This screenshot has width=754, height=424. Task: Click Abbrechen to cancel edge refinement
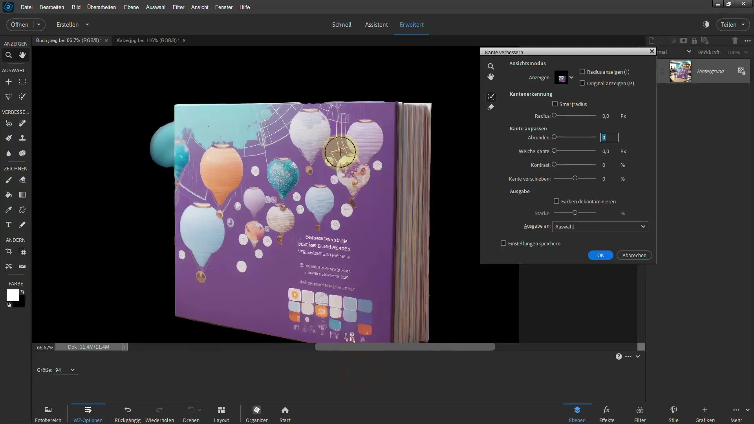pos(634,255)
